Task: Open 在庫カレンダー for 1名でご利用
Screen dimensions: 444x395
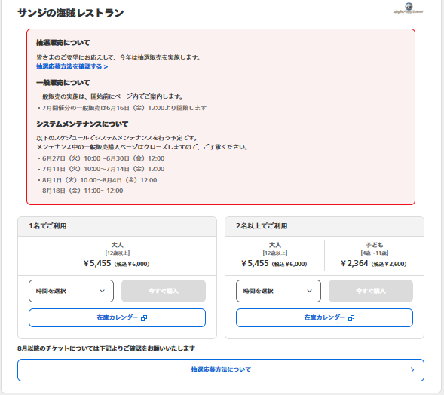Action: point(117,317)
